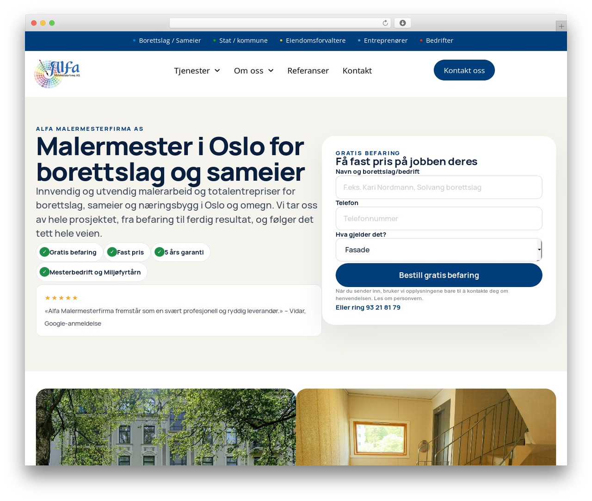Focus the Telefonnummer input field
Viewport: 592px width, 501px height.
tap(438, 219)
